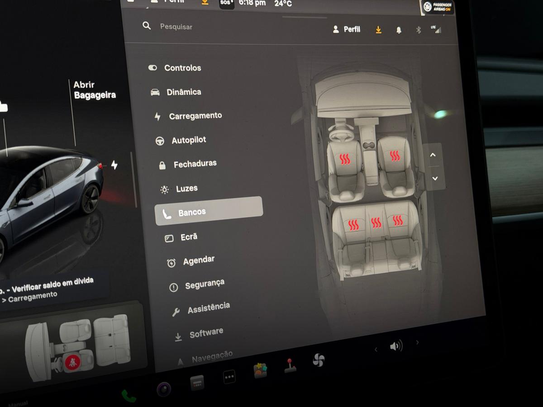Toggle the front passenger seat heater icon
The image size is (543, 407).
(x=395, y=156)
